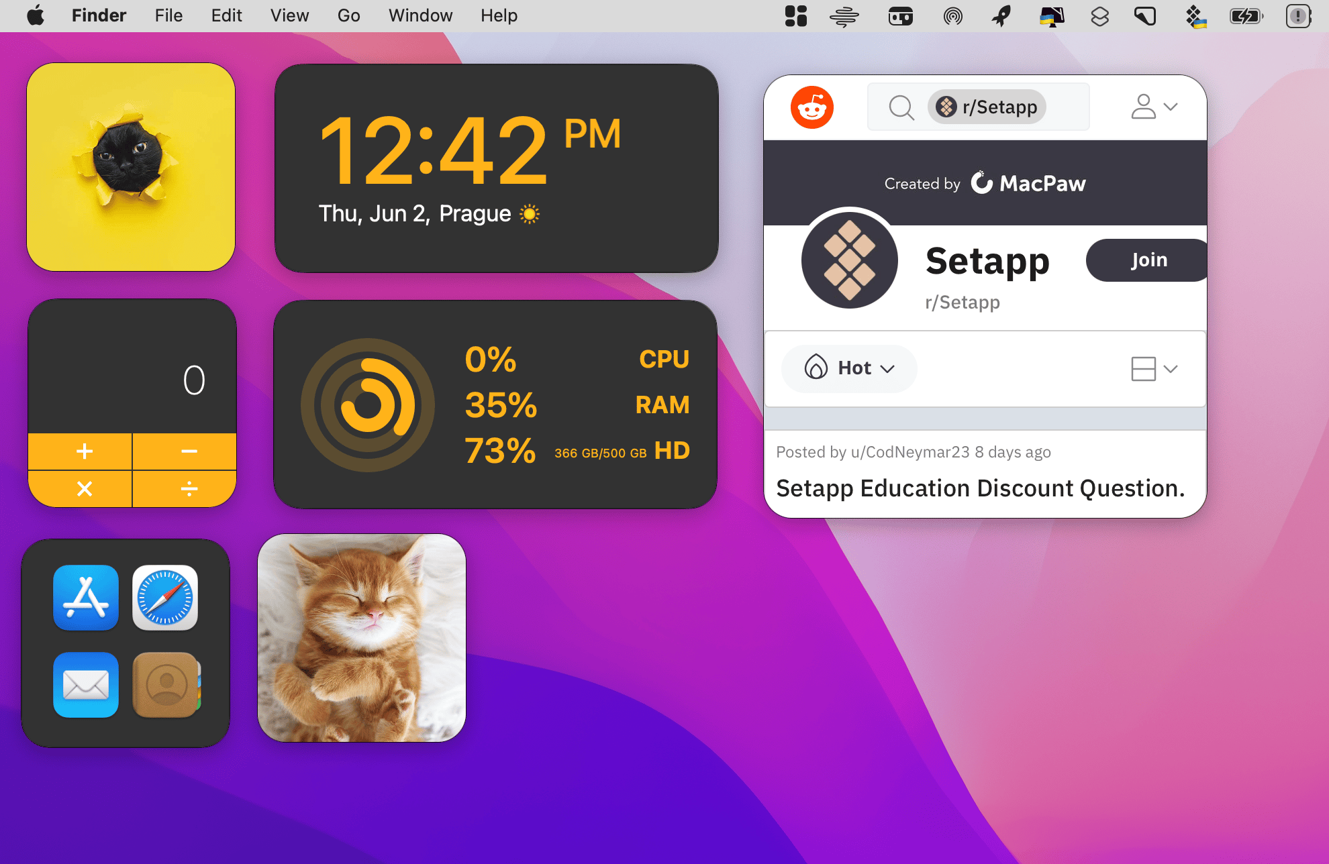
Task: Launch Mail from launcher widget
Action: [86, 685]
